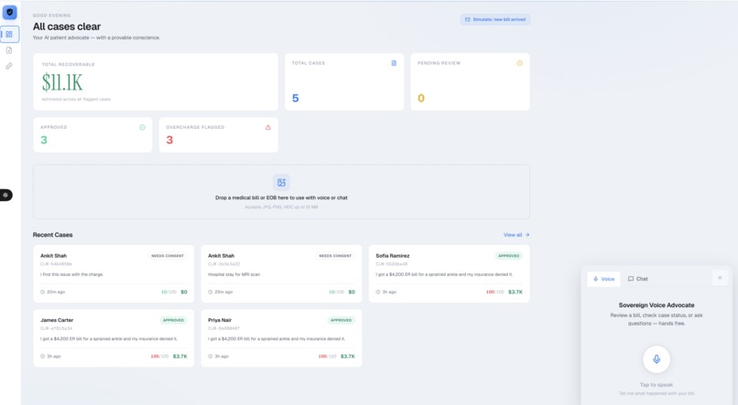Click the document icon in Total Cases tile
Viewport: 738px width, 405px height.
[x=394, y=63]
